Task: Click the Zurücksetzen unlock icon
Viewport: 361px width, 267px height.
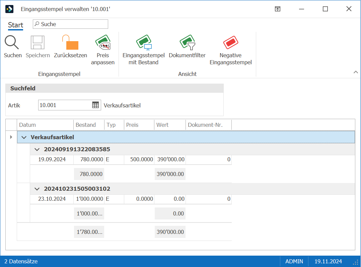Action: tap(70, 42)
